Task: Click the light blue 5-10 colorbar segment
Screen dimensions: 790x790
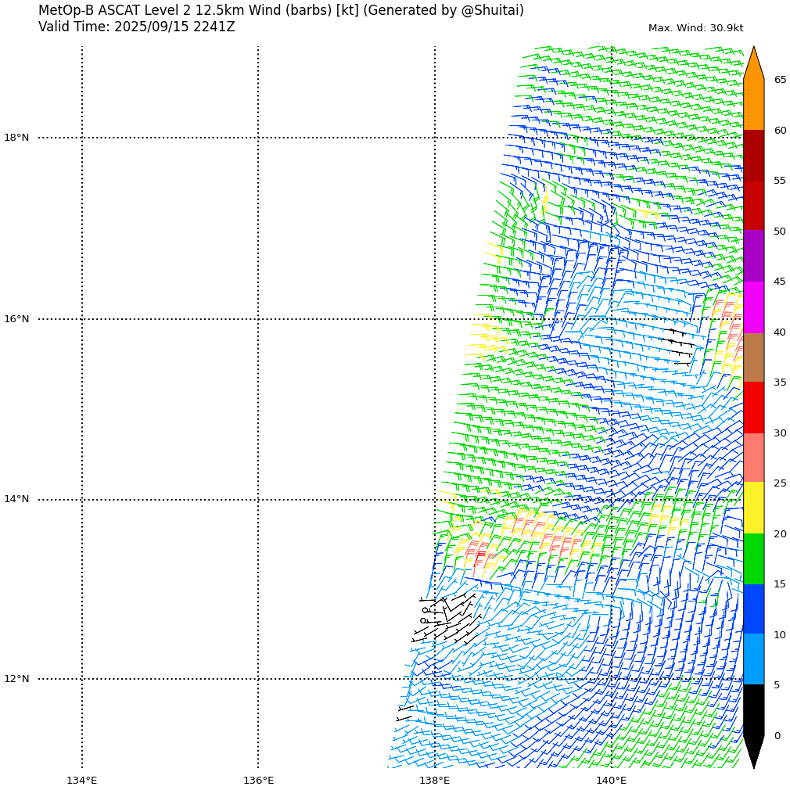Action: (x=754, y=659)
